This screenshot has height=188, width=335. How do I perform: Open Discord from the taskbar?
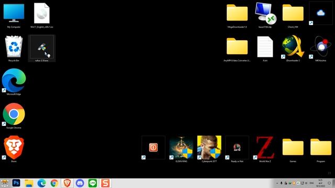pyautogui.click(x=80, y=183)
